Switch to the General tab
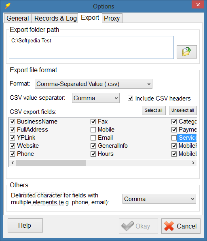 pyautogui.click(x=17, y=18)
